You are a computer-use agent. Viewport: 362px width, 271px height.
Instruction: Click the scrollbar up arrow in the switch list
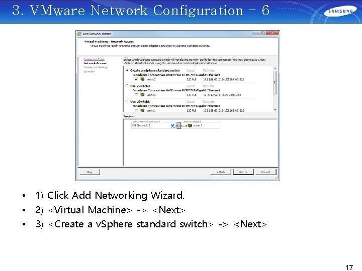coord(275,69)
